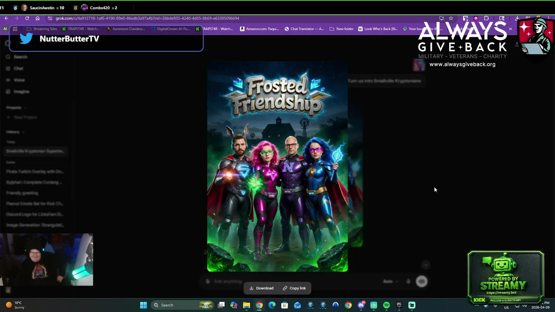Bookmark this page with the star icon
The height and width of the screenshot is (312, 555).
tap(451, 18)
